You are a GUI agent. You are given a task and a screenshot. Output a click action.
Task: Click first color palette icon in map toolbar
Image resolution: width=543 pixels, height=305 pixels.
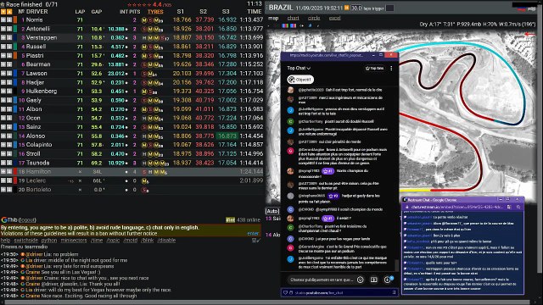coord(285,25)
